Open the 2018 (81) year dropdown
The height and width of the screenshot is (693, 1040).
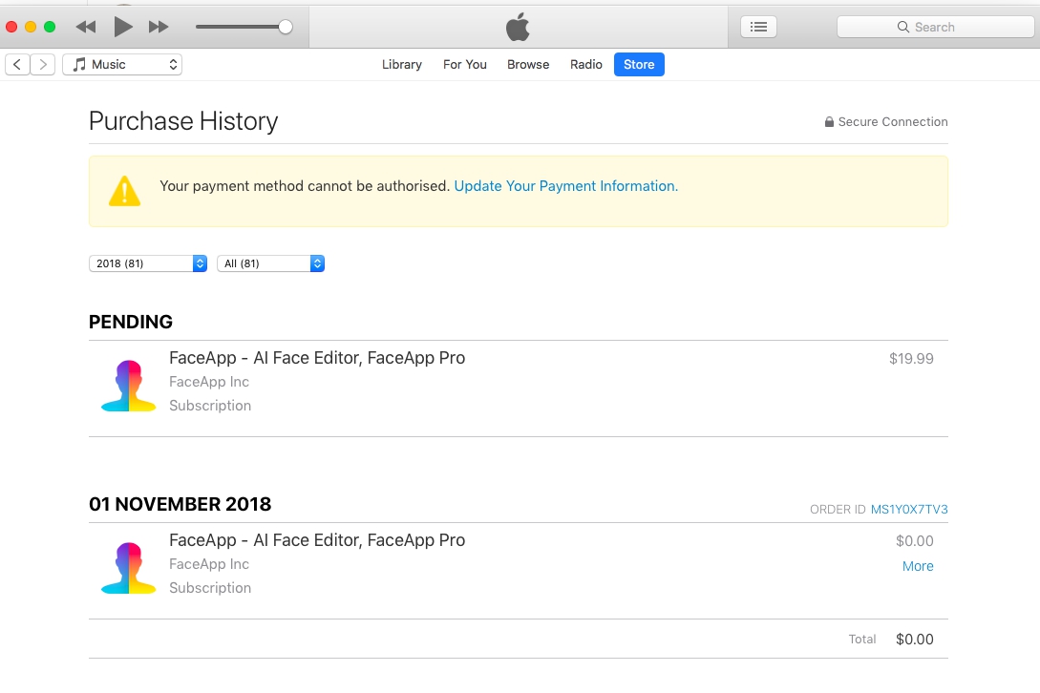tap(148, 263)
